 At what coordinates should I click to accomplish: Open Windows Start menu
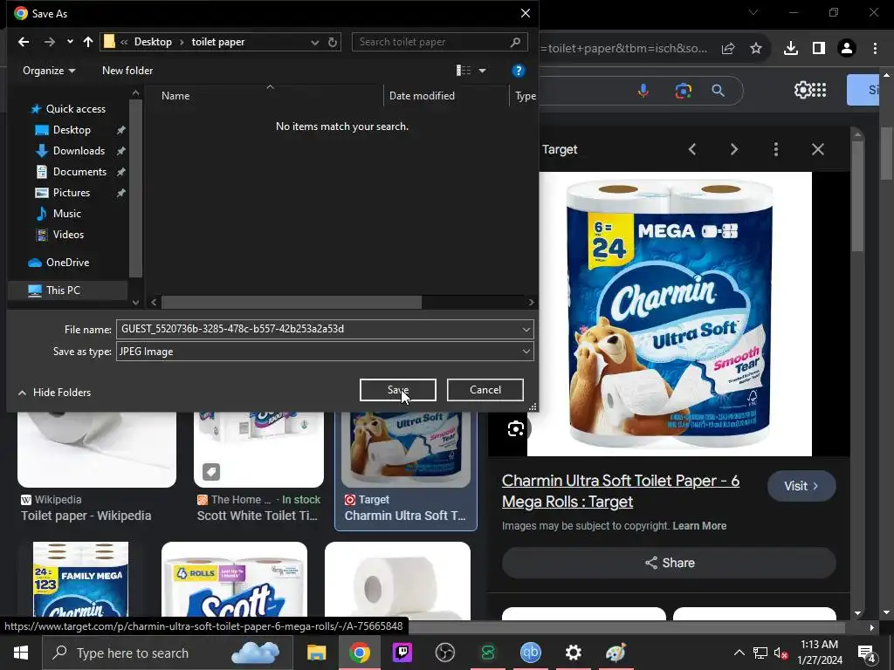coord(21,653)
